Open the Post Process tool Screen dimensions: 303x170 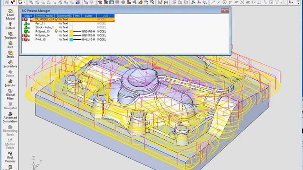pos(10,157)
